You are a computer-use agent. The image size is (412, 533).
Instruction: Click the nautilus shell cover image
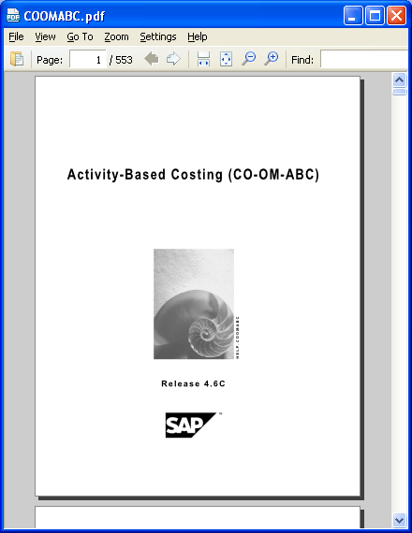[x=194, y=304]
